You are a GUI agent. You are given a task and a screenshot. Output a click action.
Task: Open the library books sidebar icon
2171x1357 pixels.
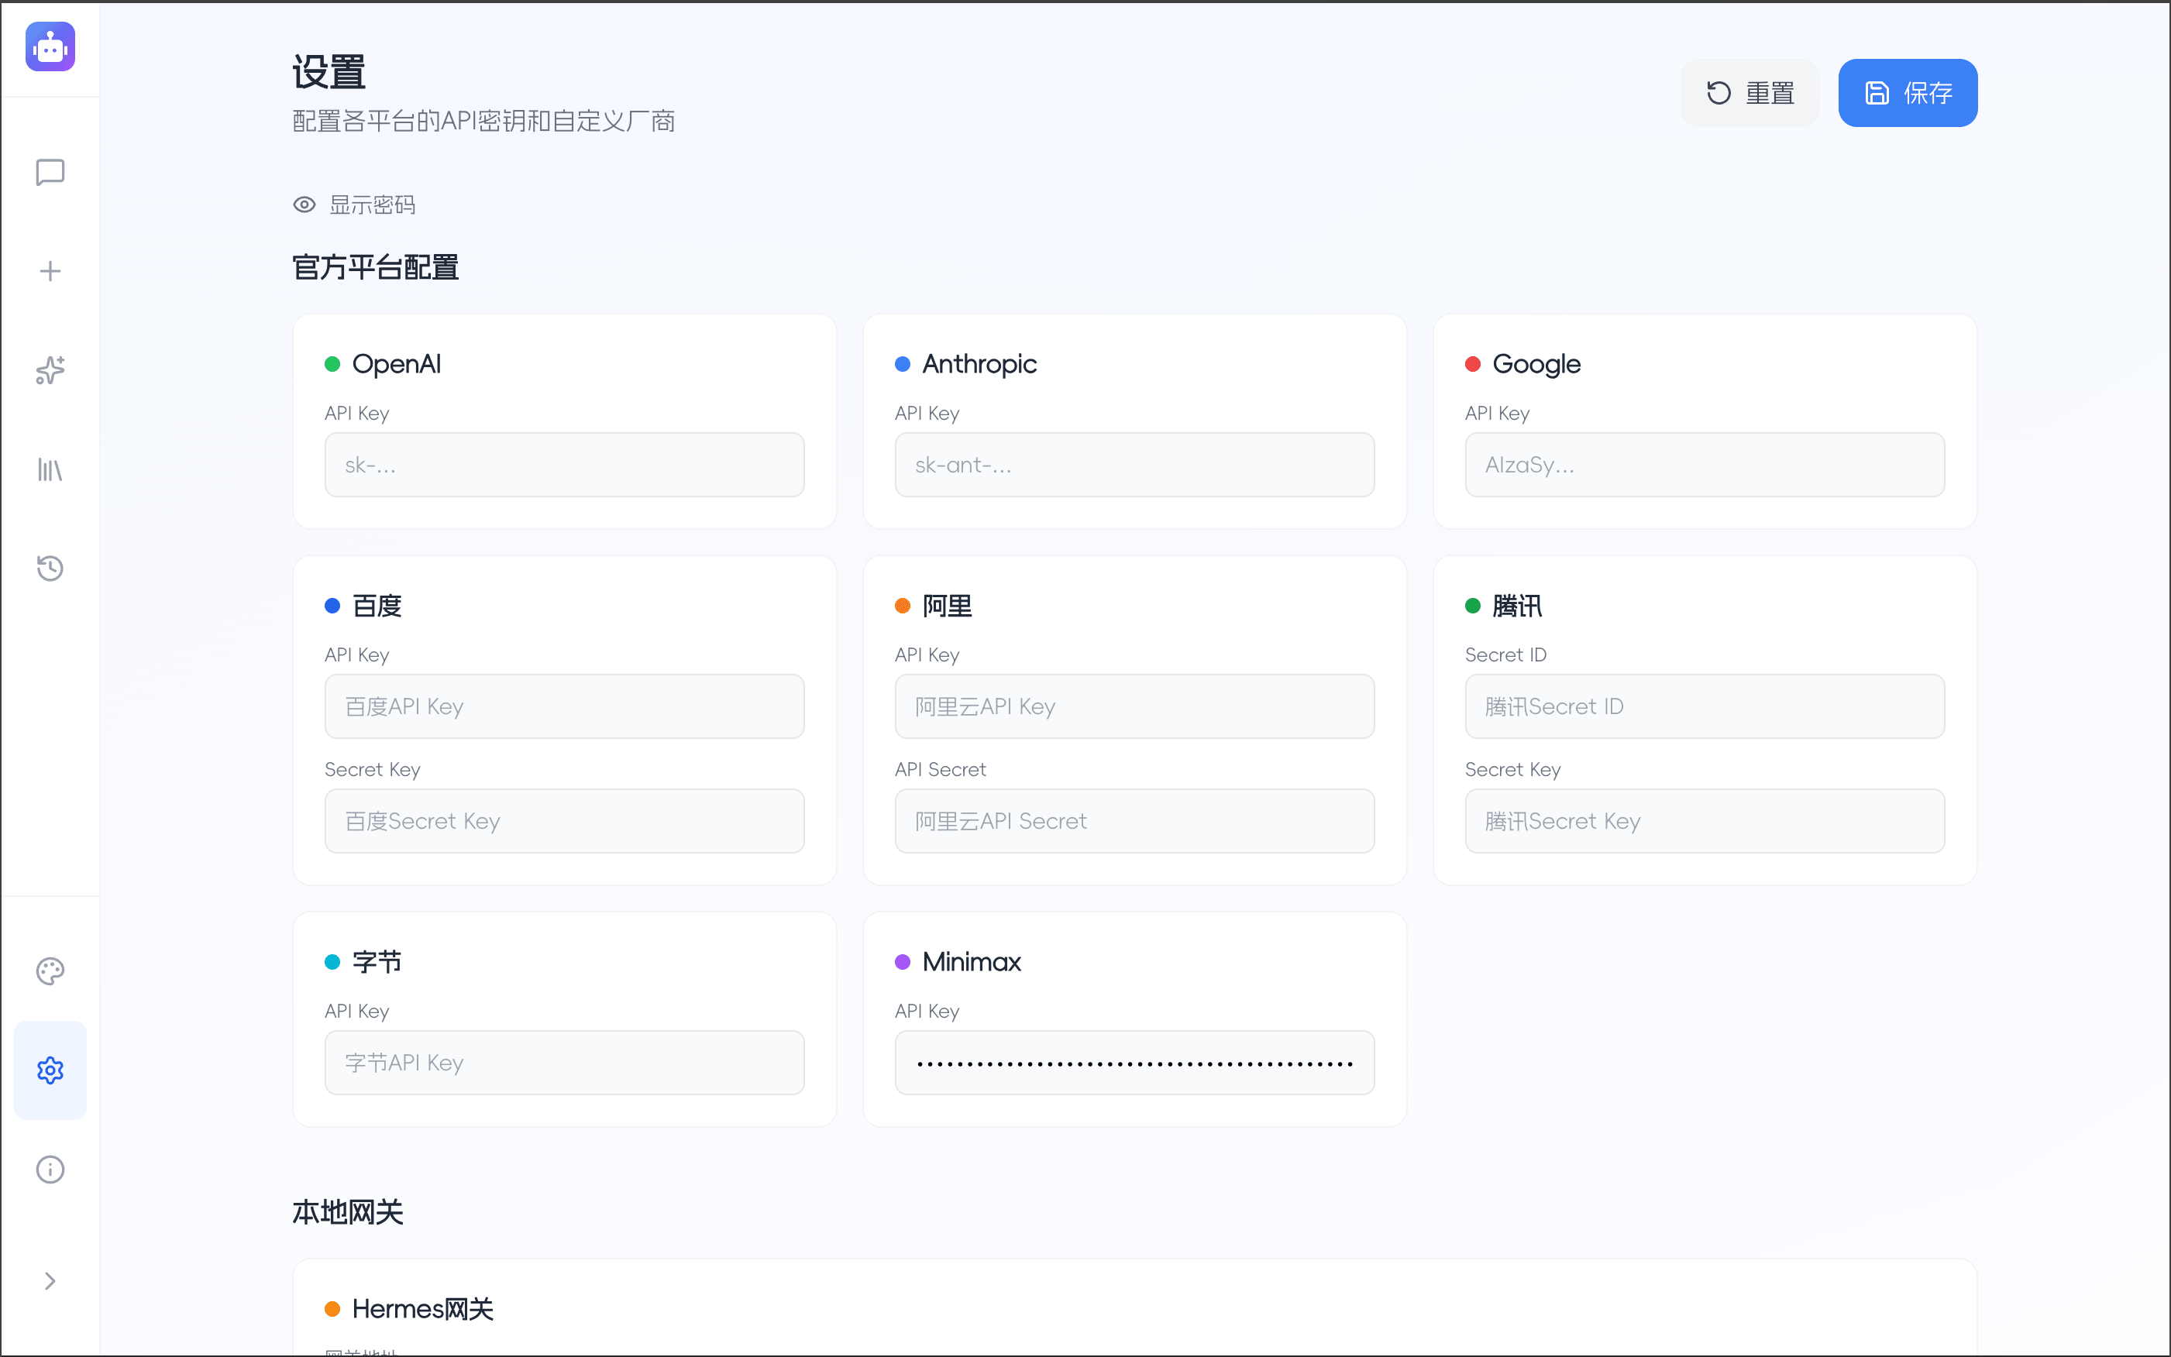[x=50, y=469]
